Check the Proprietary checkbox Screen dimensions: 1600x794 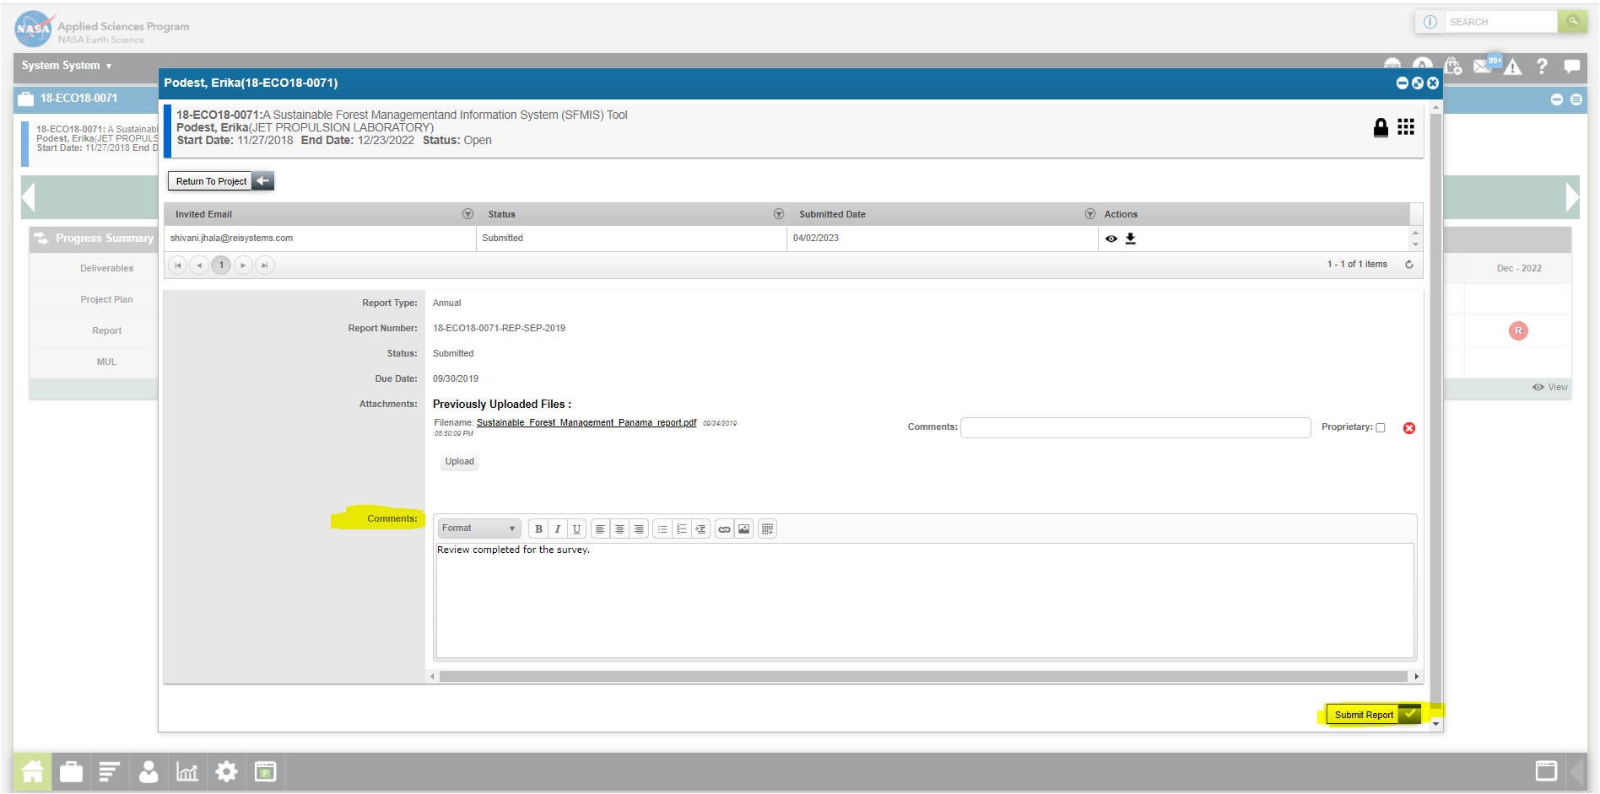click(1381, 427)
